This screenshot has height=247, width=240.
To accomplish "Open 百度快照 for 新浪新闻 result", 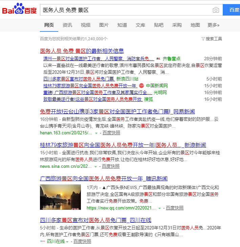I will [x=111, y=166].
